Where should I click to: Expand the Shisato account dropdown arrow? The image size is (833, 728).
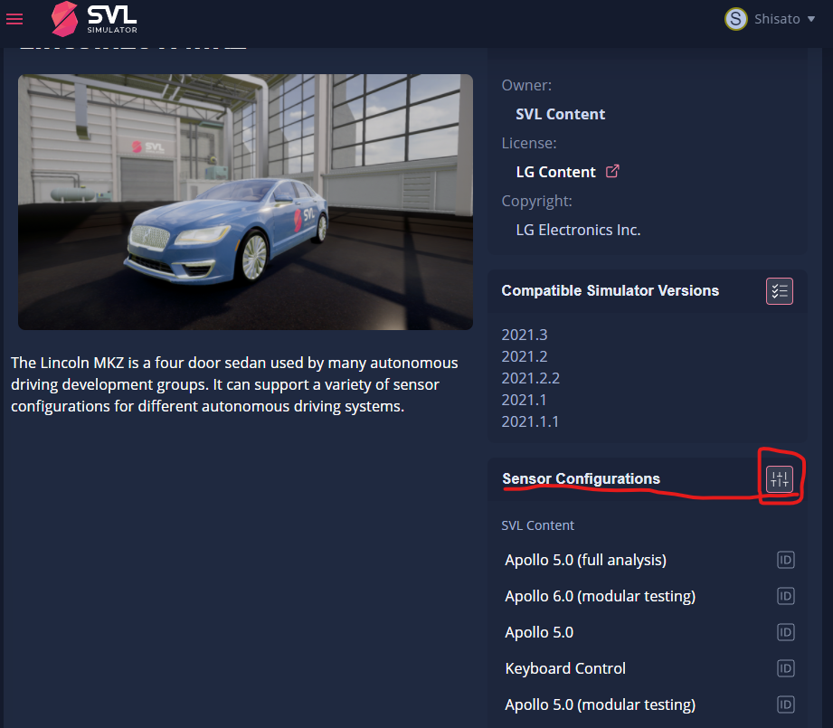click(x=812, y=19)
